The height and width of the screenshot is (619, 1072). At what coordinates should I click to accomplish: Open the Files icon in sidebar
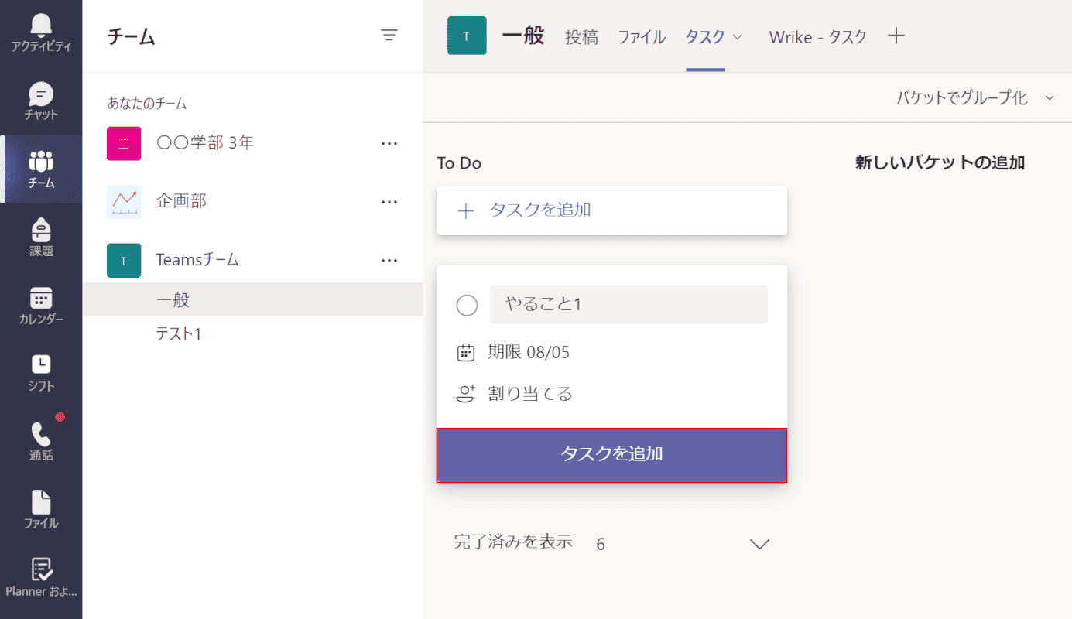tap(41, 501)
